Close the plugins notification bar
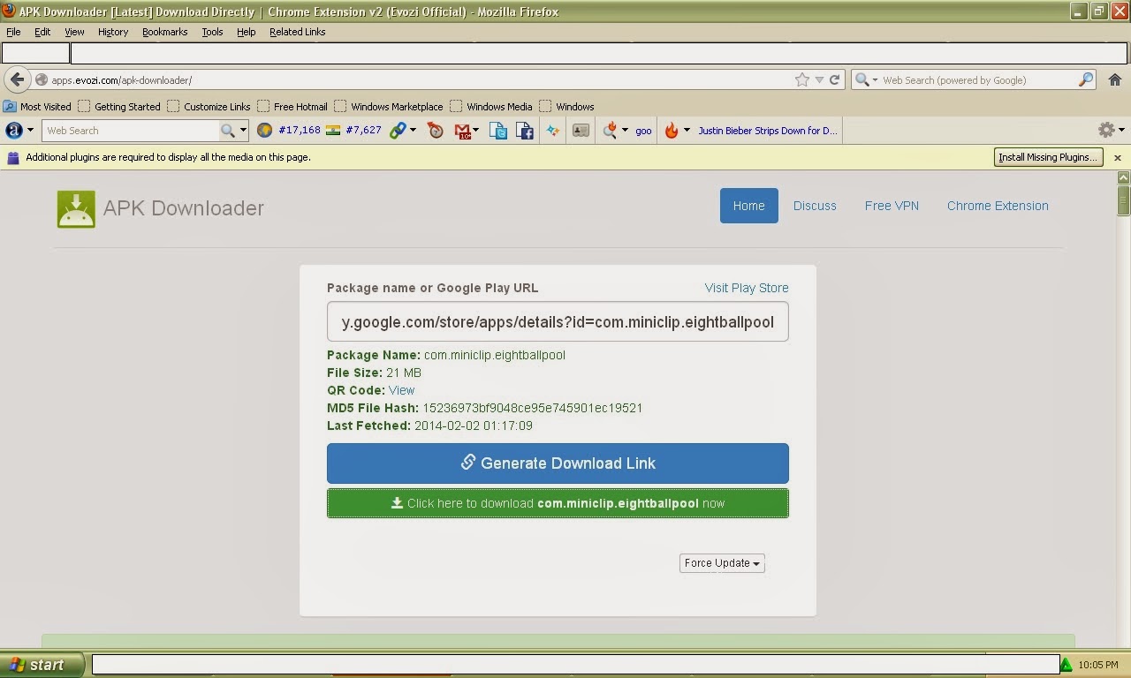 point(1117,157)
